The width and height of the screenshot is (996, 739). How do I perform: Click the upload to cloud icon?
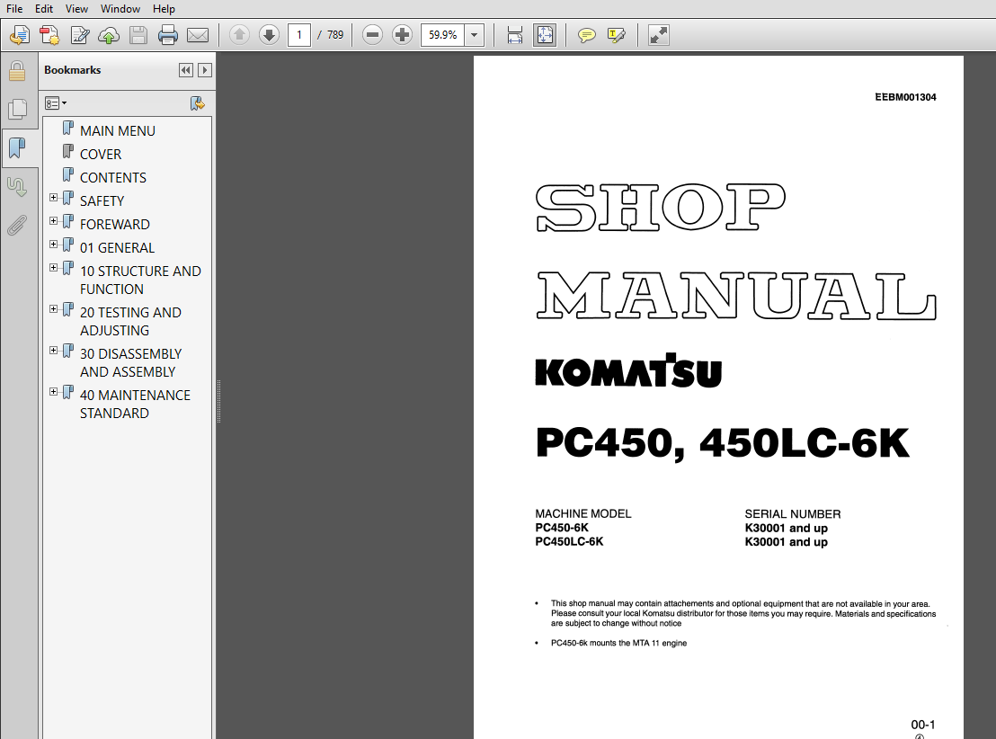pos(109,36)
